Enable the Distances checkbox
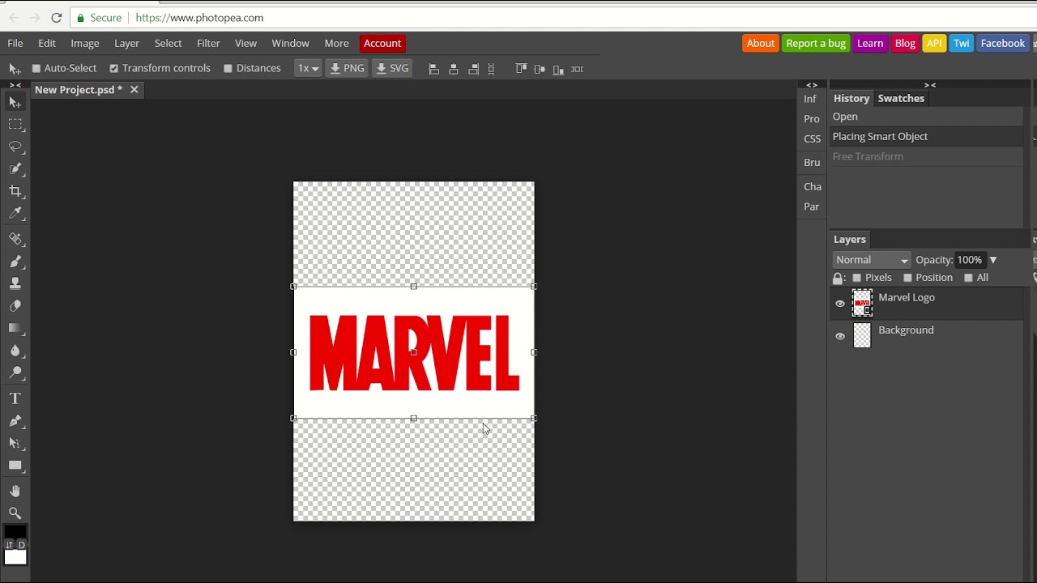Viewport: 1037px width, 583px height. pyautogui.click(x=228, y=69)
